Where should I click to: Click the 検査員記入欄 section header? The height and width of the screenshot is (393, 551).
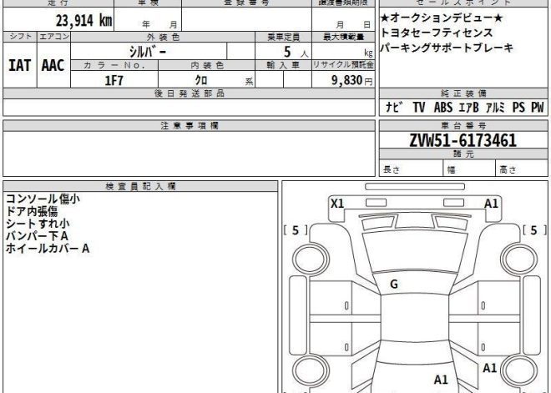[141, 186]
